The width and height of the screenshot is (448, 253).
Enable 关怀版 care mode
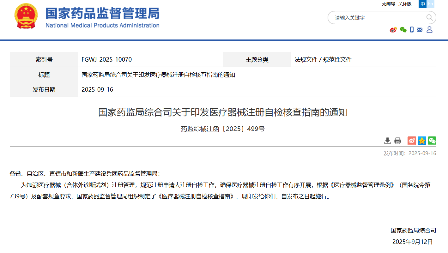click(x=405, y=4)
